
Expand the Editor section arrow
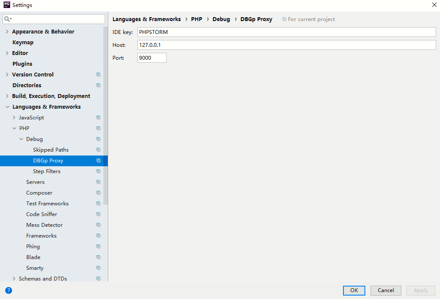tap(7, 53)
